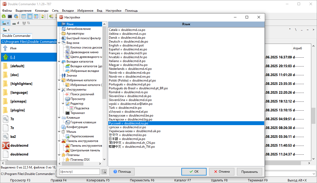Screen dimensions: 317x183
Task: Open Конфигурация settings icon
Action: 64,127
